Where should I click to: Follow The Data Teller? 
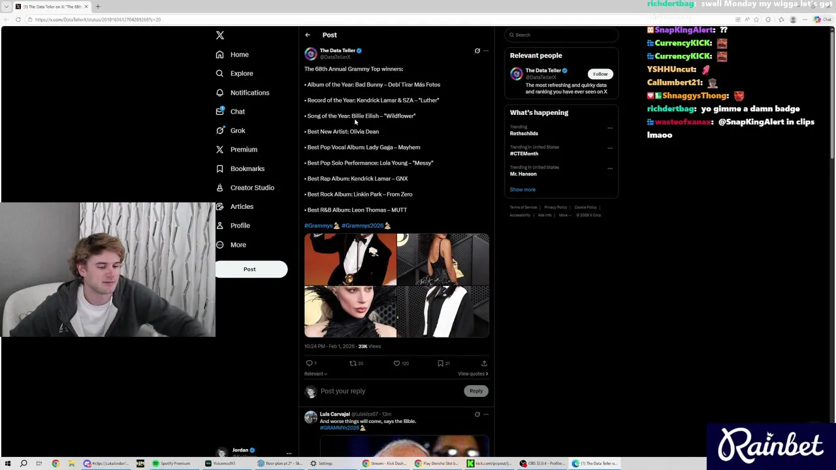point(600,74)
